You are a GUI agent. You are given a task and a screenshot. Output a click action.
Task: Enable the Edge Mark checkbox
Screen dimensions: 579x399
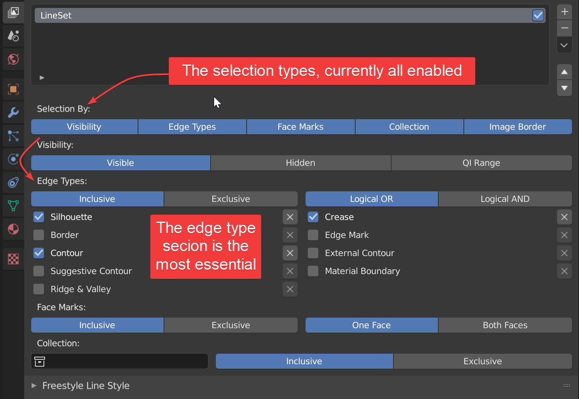(x=313, y=235)
